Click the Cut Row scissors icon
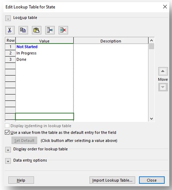This screenshot has height=190, width=172. pyautogui.click(x=10, y=30)
